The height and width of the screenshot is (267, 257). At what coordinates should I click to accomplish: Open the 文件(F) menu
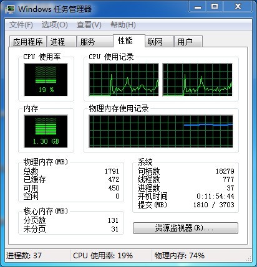click(21, 25)
